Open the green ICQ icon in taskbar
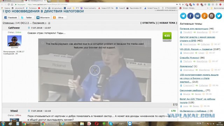This screenshot has width=224, height=126. (x=104, y=124)
